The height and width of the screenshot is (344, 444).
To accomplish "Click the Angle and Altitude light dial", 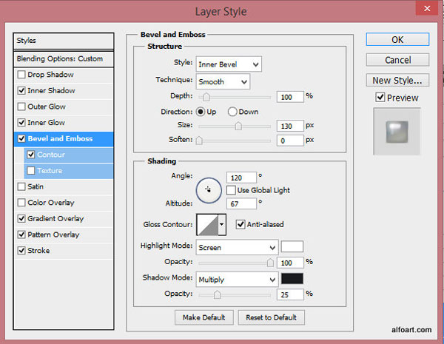I will click(209, 190).
